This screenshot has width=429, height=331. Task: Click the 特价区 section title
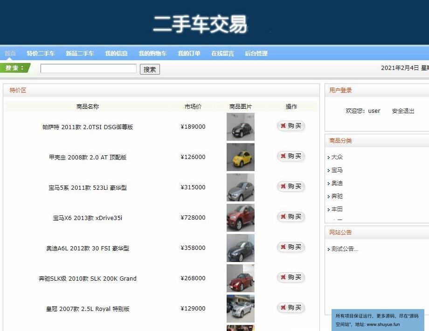coord(18,90)
